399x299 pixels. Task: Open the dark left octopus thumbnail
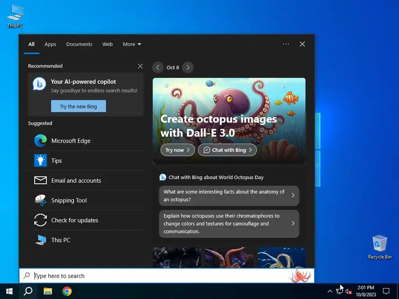point(177,257)
